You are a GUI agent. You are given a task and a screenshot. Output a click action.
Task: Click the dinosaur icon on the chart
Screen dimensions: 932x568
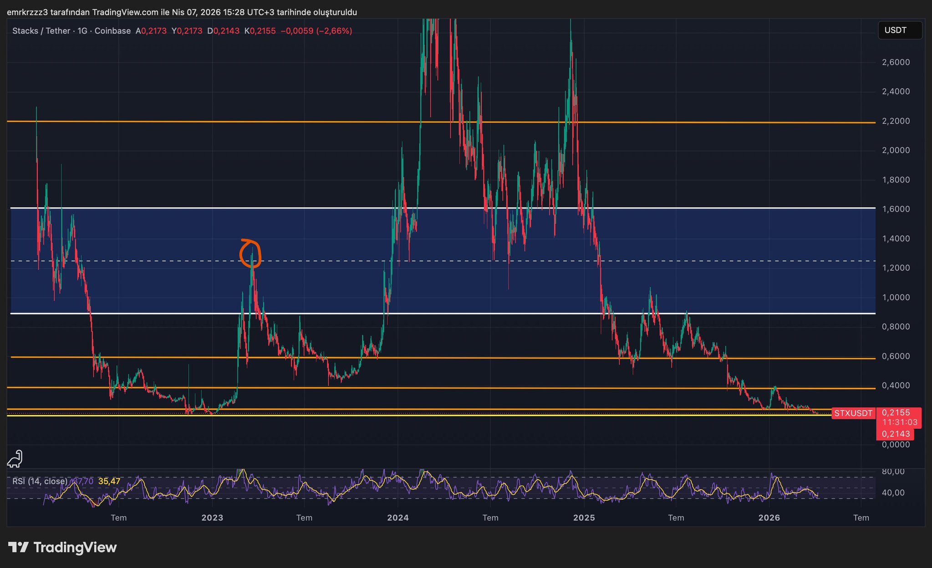(x=15, y=458)
